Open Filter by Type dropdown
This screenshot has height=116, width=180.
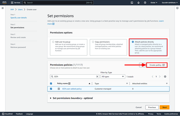(x=113, y=76)
